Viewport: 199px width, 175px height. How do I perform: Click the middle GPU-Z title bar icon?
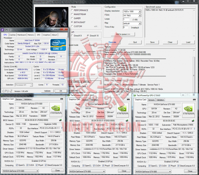coord(69,95)
